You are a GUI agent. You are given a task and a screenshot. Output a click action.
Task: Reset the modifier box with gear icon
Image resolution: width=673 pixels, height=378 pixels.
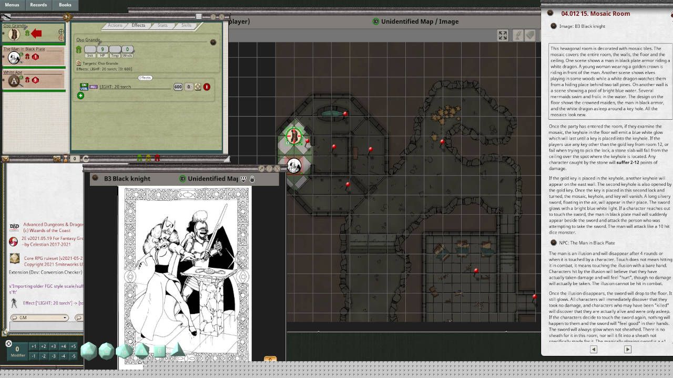8,343
